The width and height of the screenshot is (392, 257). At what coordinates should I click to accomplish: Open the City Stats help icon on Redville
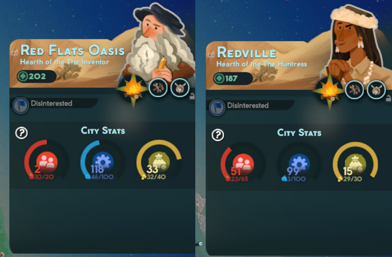[218, 135]
